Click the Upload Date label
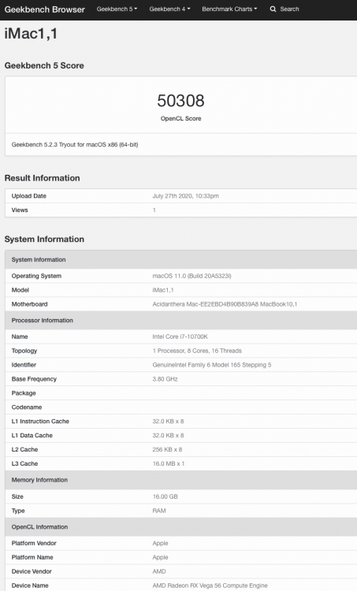Viewport: 357px width, 591px height. (29, 196)
